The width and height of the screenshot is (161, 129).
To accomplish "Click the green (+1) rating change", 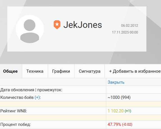I will (128, 111).
